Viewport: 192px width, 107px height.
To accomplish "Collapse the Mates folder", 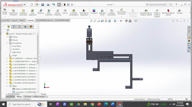I will (7, 86).
